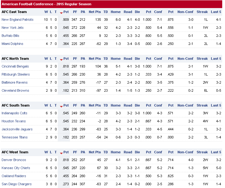Sort AFC East table by W column
The width and height of the screenshot is (225, 188).
coord(46,12)
